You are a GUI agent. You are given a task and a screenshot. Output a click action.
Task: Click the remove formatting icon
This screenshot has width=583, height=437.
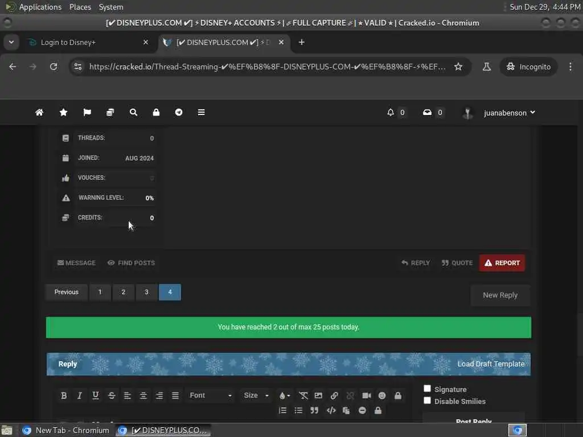coord(303,395)
